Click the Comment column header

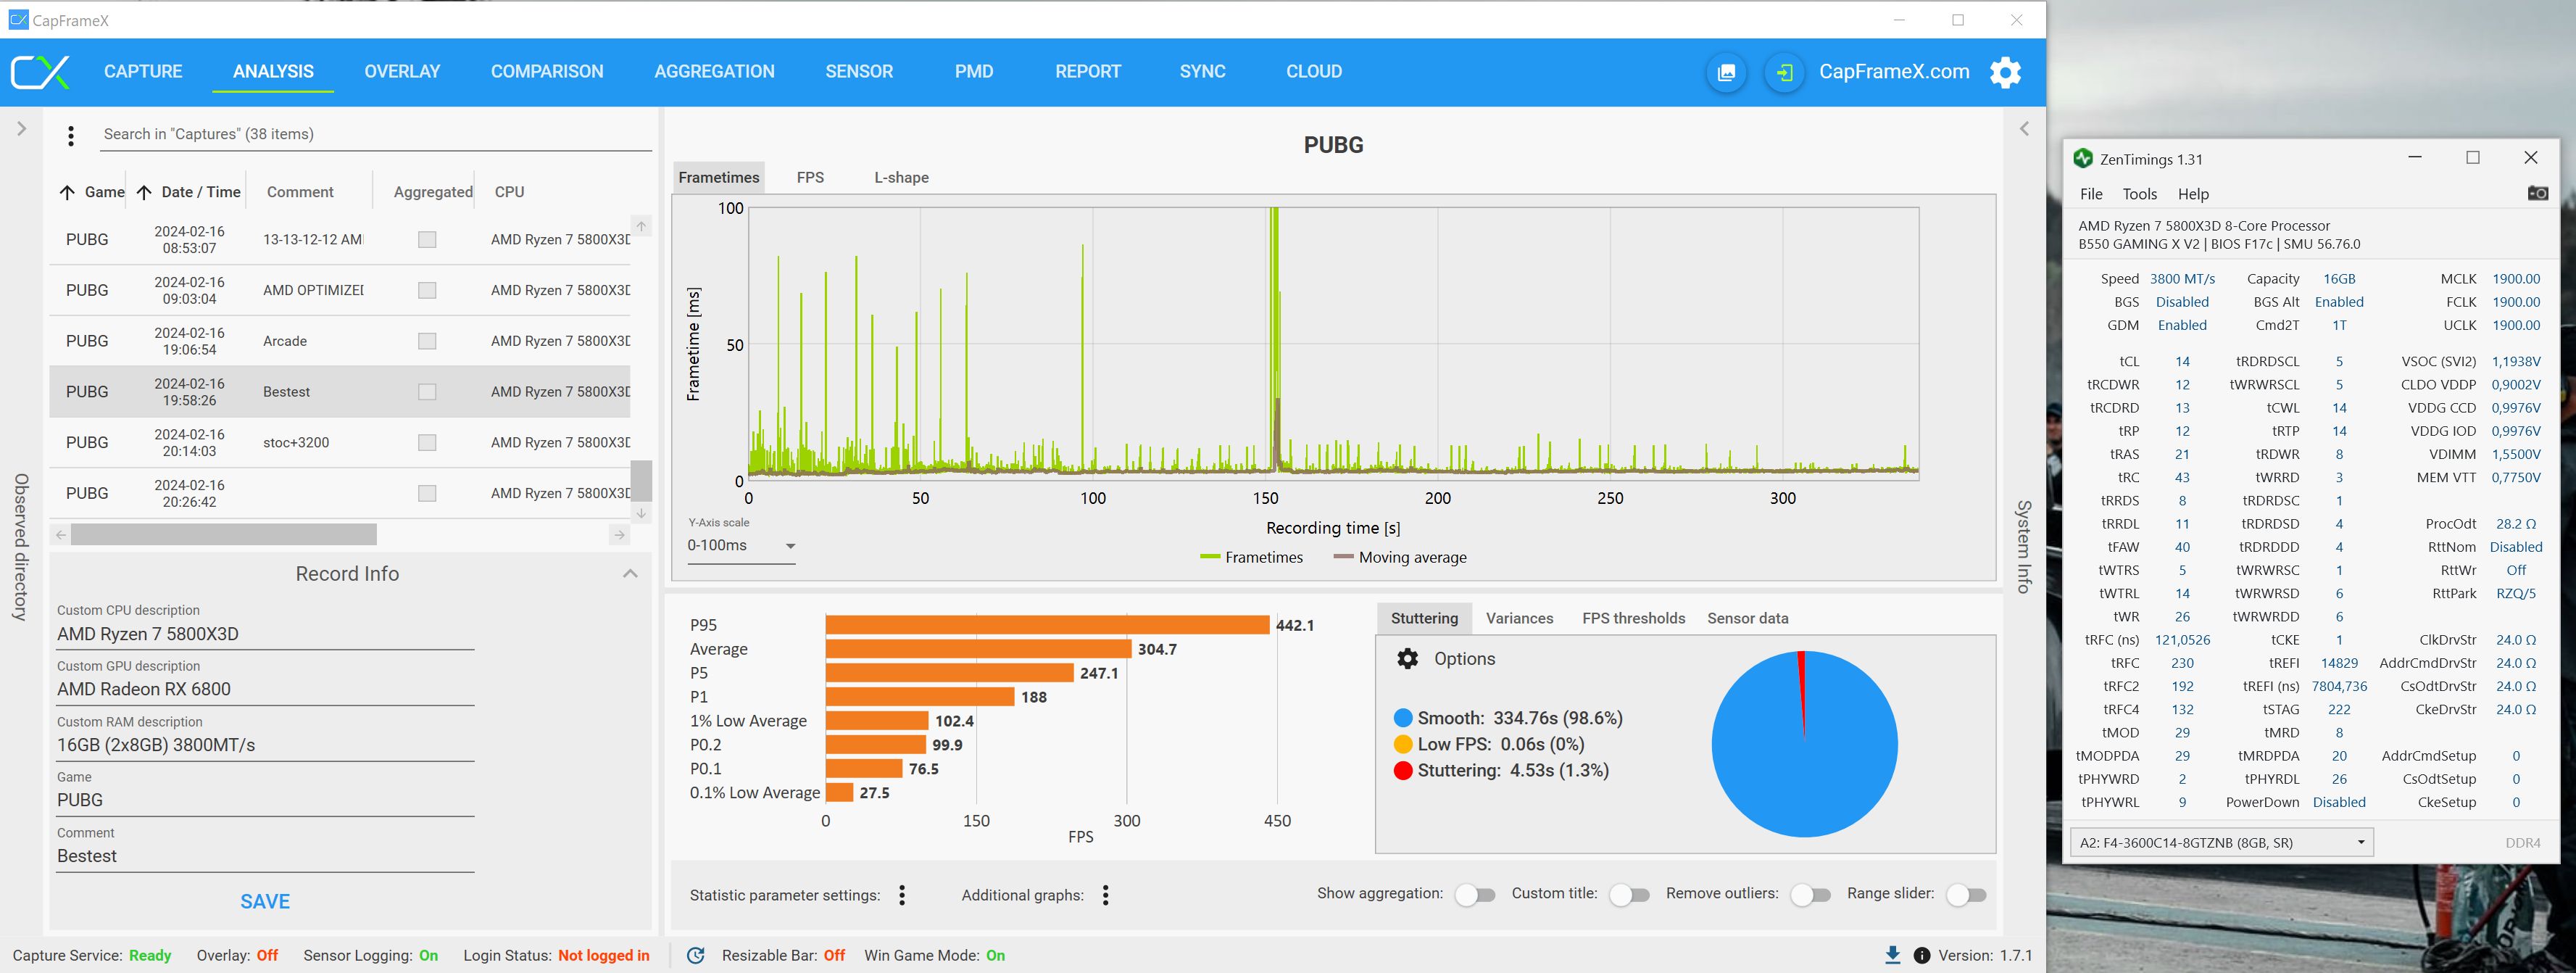300,192
